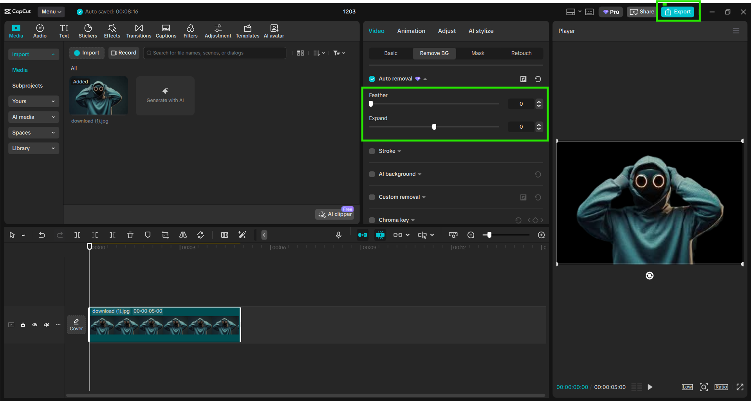The width and height of the screenshot is (751, 401).
Task: Zoom out the timeline with minus magnifier
Action: pos(471,235)
